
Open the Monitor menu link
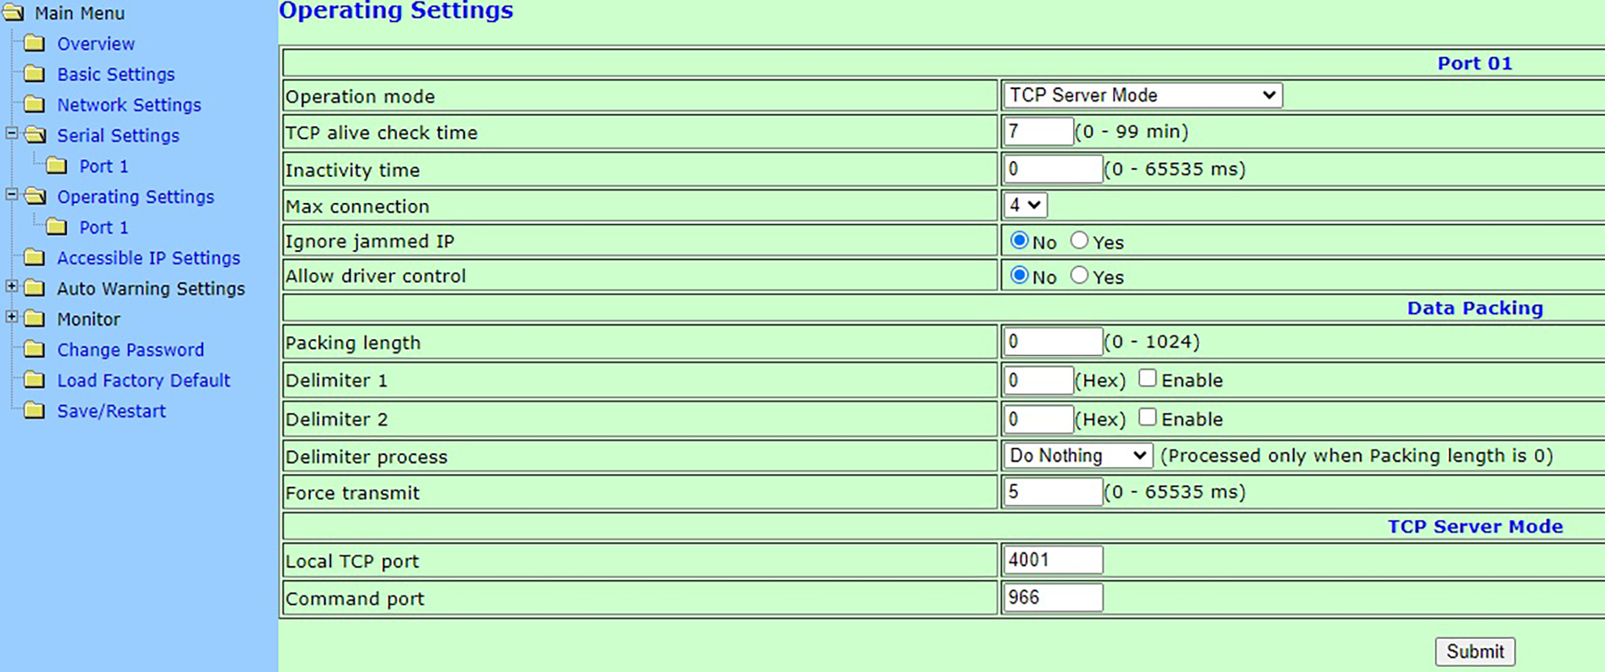(x=88, y=320)
